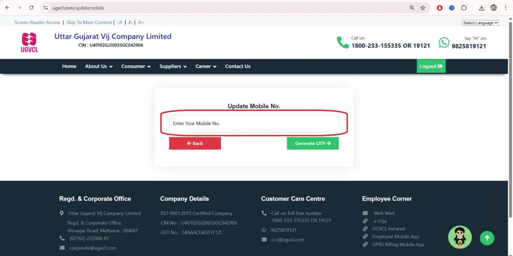513x256 pixels.
Task: Click the e-Urja link icon
Action: click(365, 221)
